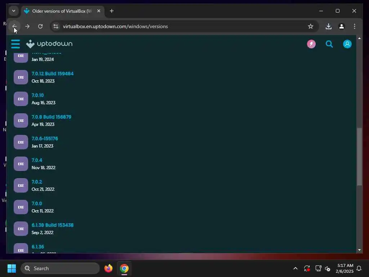Image resolution: width=369 pixels, height=277 pixels.
Task: Click the Aug 16, 2023 date text
Action: pos(44,103)
